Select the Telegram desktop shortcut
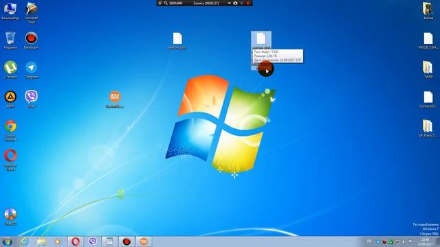The width and height of the screenshot is (440, 247). click(x=31, y=70)
